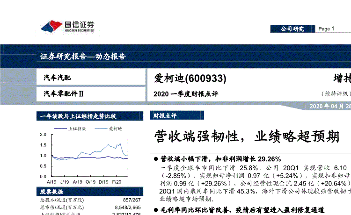Click the 2020 一季度财报点评 subtitle

coord(186,94)
